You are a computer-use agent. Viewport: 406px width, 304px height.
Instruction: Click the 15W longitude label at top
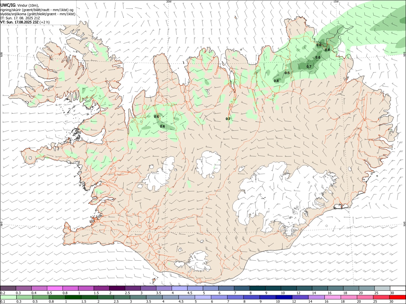pos(336,2)
